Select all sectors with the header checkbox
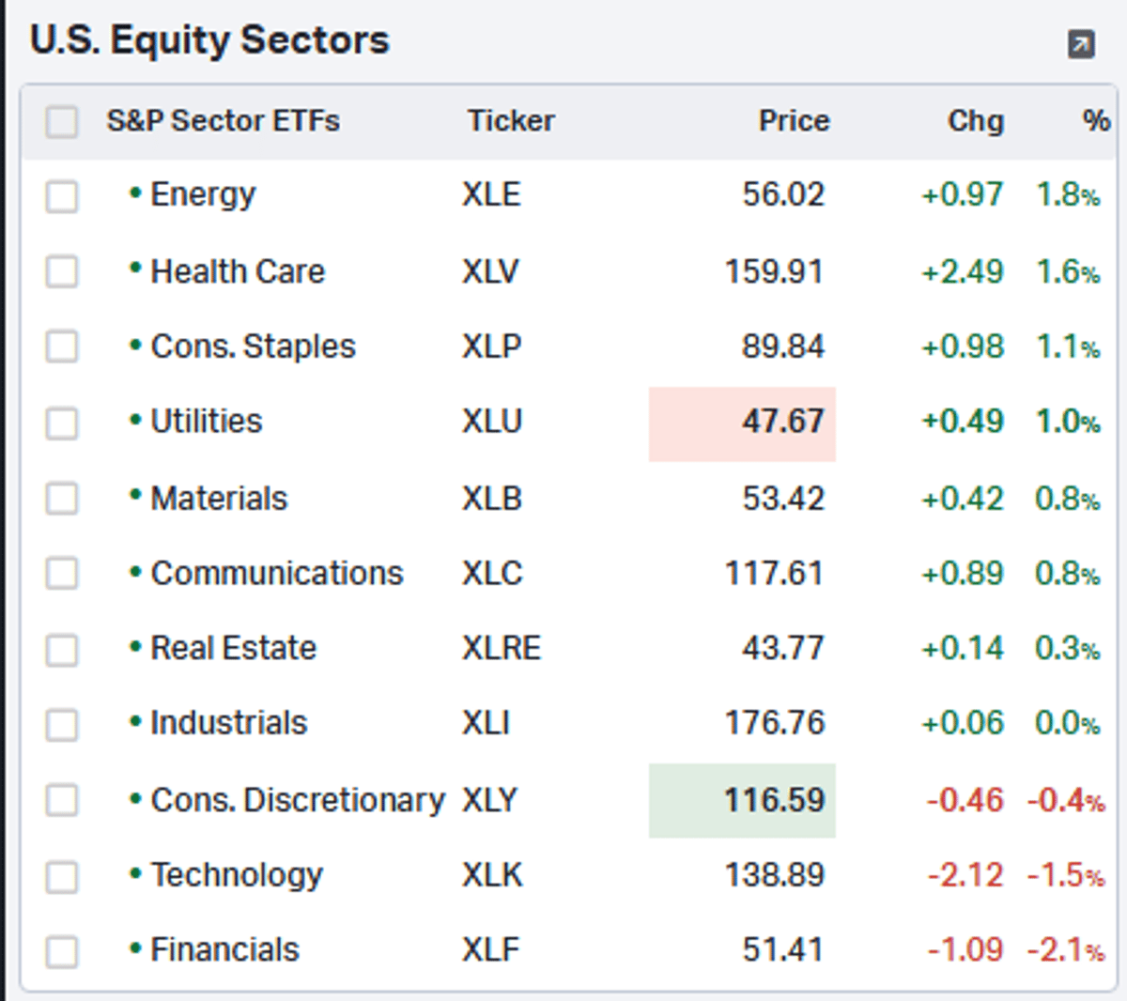1127x1001 pixels. [x=61, y=122]
